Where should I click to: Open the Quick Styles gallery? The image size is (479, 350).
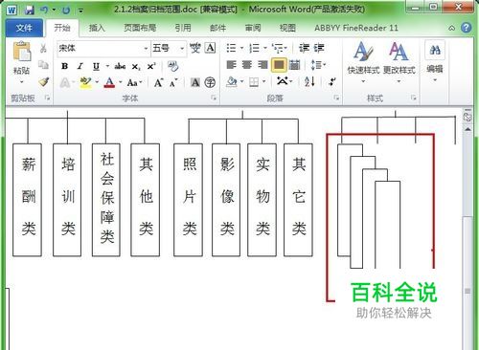364,61
